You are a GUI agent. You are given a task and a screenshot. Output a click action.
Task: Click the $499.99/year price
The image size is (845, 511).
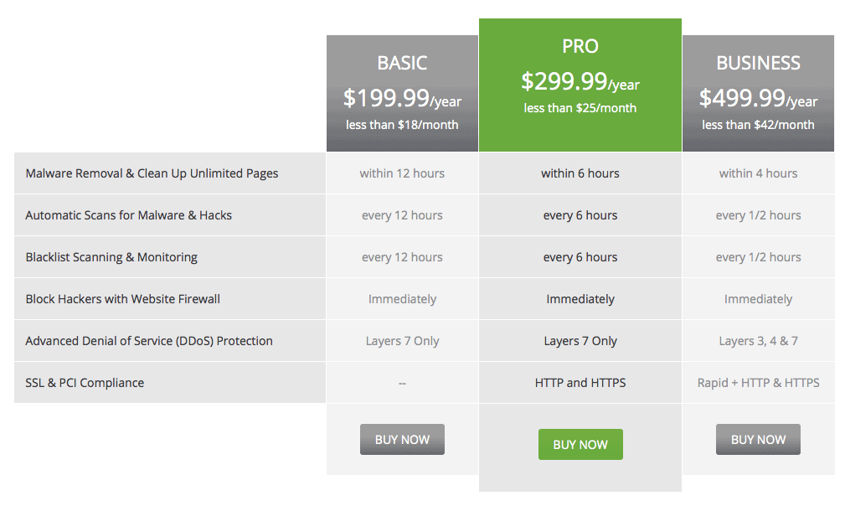tap(758, 98)
